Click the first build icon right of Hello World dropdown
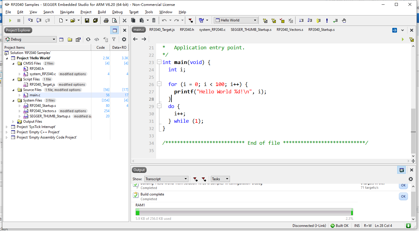 [x=265, y=21]
